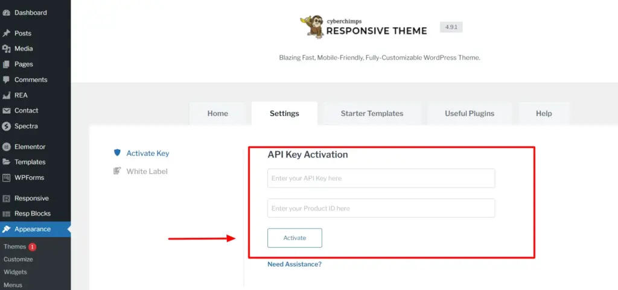Click the Responsive Theme title text
The height and width of the screenshot is (290, 618).
[377, 31]
